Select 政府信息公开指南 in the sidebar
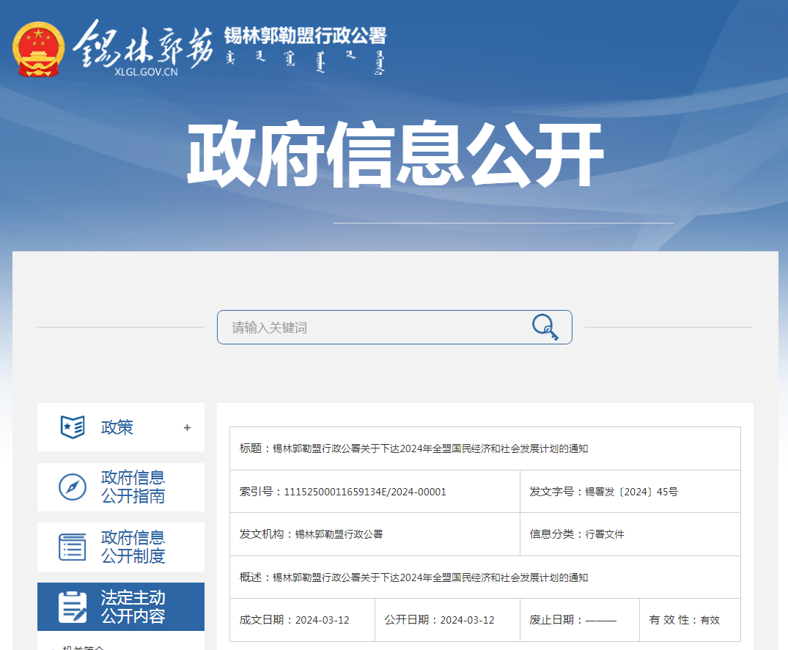The image size is (788, 650). pos(133,487)
